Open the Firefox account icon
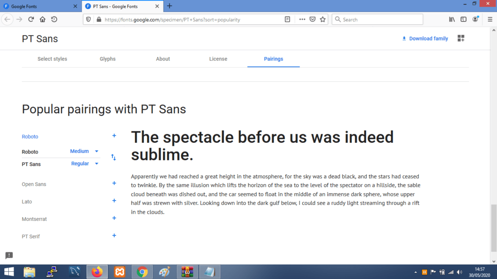 tap(476, 19)
